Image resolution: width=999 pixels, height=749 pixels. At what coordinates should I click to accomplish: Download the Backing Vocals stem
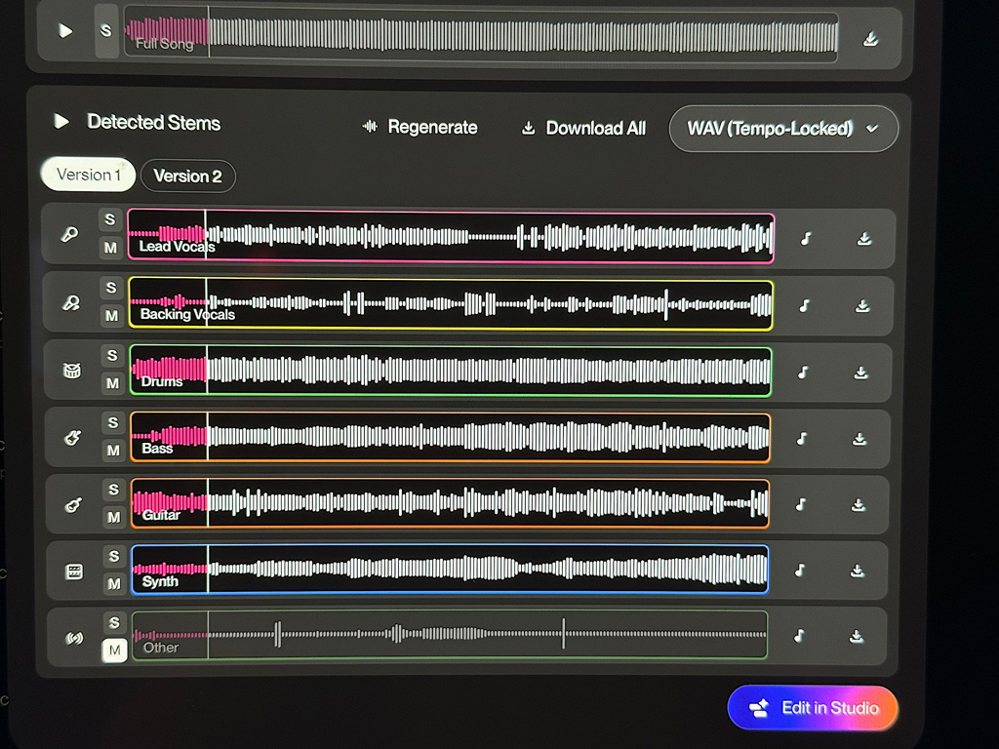click(862, 306)
